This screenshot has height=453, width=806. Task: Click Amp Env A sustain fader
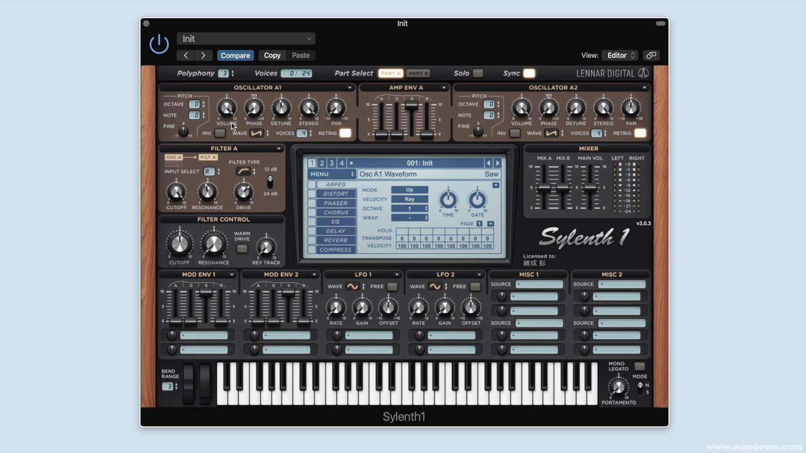click(x=412, y=105)
